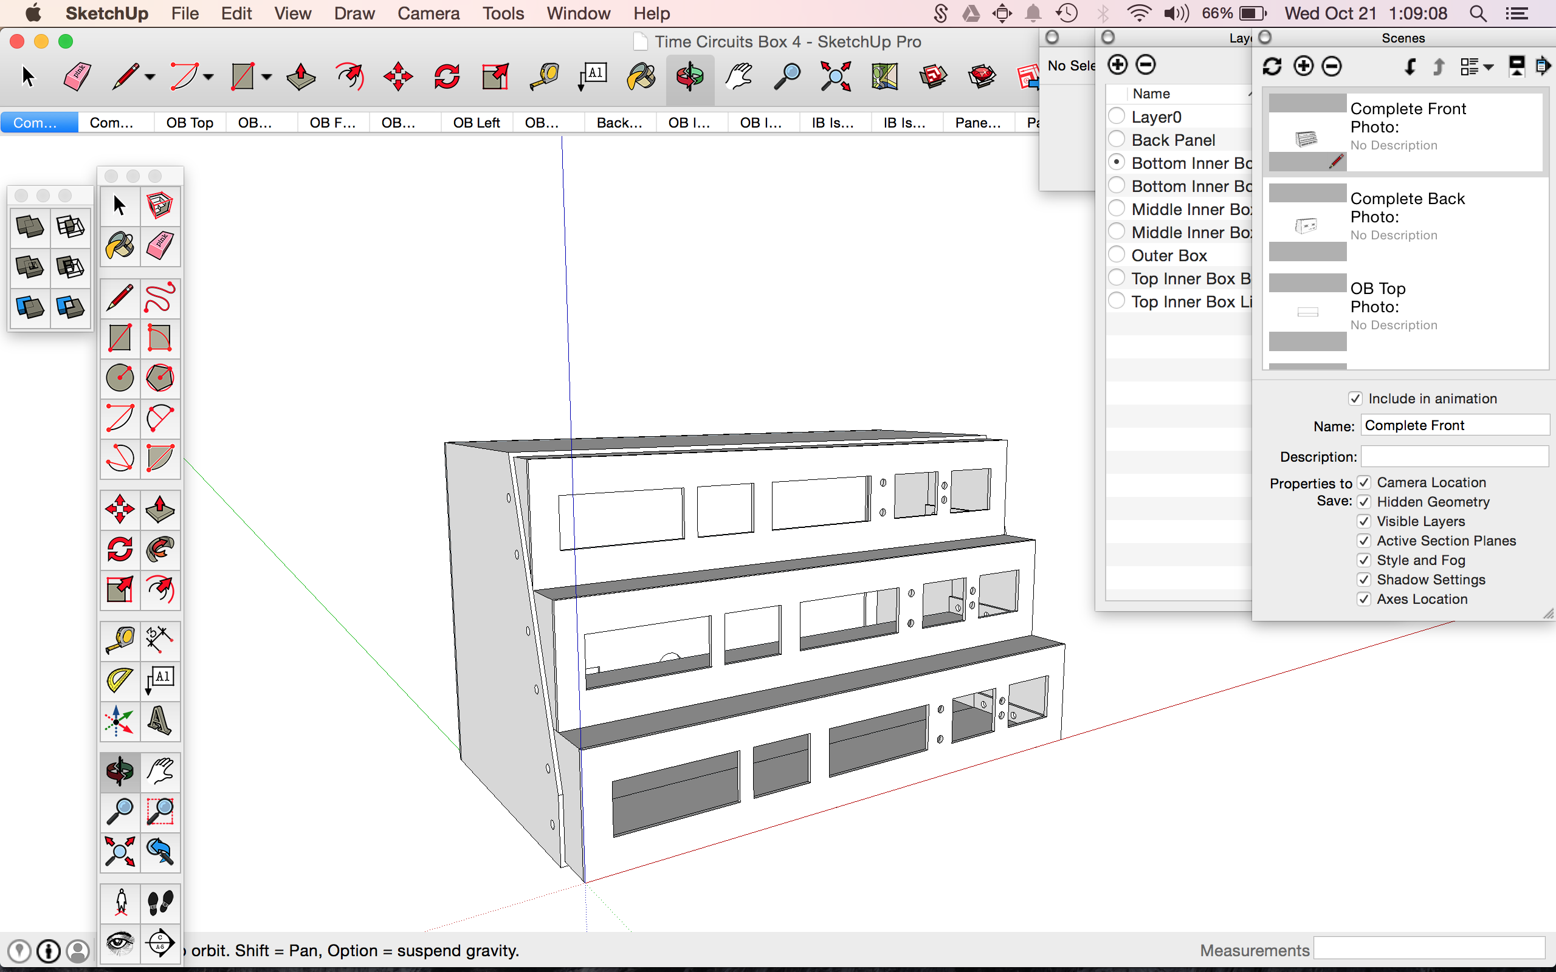Open the Camera menu in menu bar

tap(428, 13)
